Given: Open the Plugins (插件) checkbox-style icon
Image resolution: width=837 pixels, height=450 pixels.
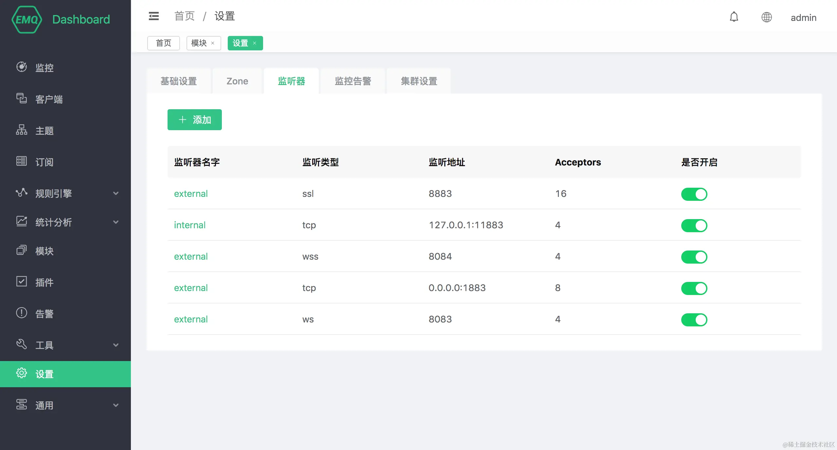Looking at the screenshot, I should 22,282.
